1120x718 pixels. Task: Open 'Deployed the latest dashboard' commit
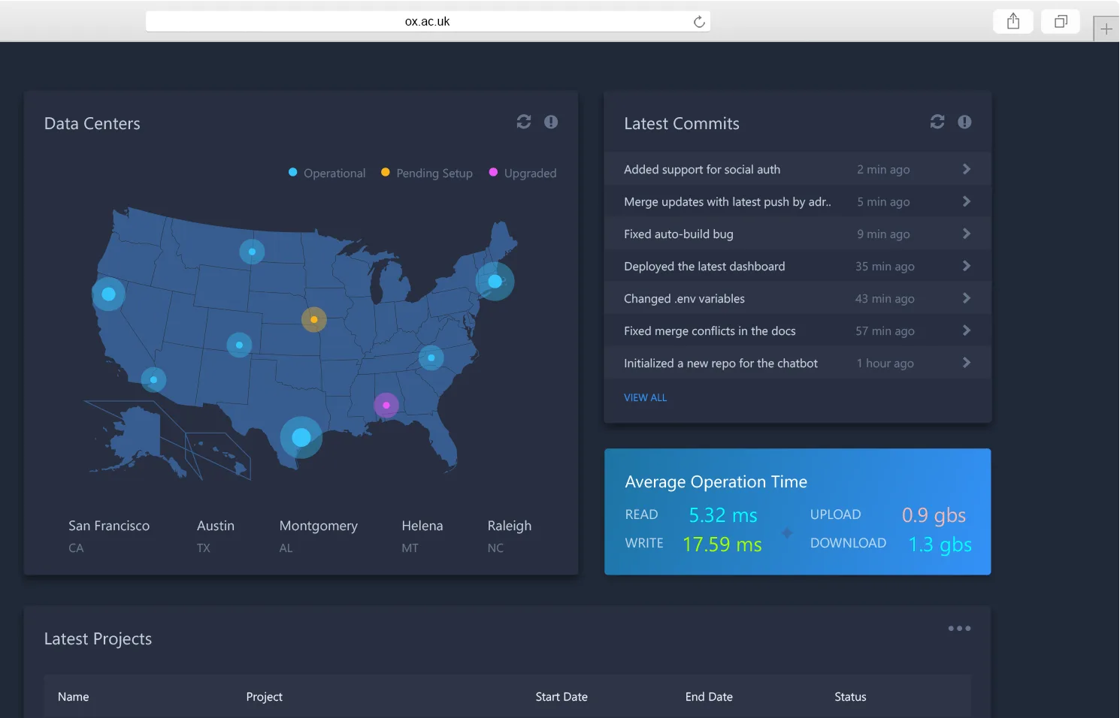tap(798, 266)
